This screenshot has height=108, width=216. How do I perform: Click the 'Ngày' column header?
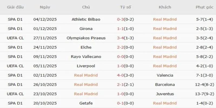pyautogui.click(x=45, y=7)
